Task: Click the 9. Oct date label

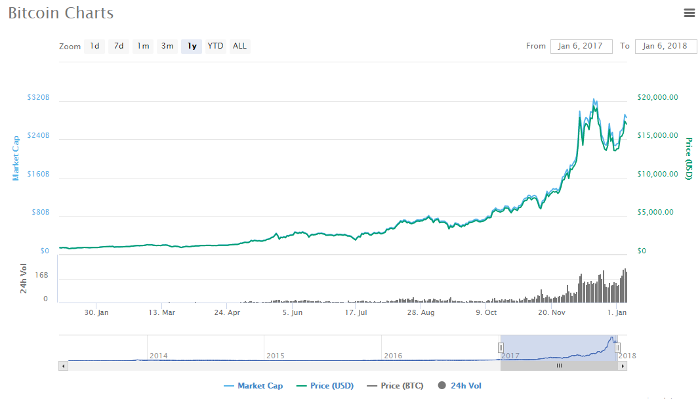Action: (486, 312)
